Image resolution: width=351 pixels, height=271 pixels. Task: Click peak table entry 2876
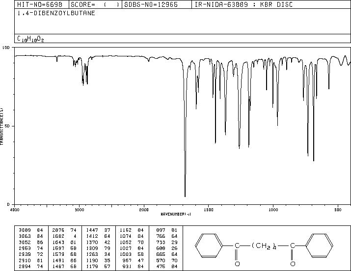pyautogui.click(x=58, y=230)
